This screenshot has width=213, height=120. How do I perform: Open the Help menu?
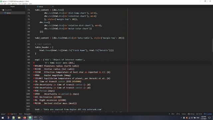(31, 4)
